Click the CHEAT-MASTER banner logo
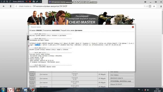 pyautogui.click(x=82, y=22)
